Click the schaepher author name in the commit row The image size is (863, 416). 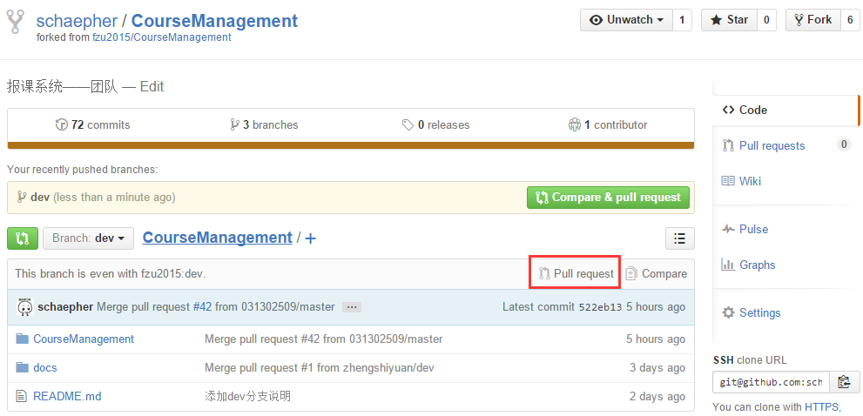(65, 307)
